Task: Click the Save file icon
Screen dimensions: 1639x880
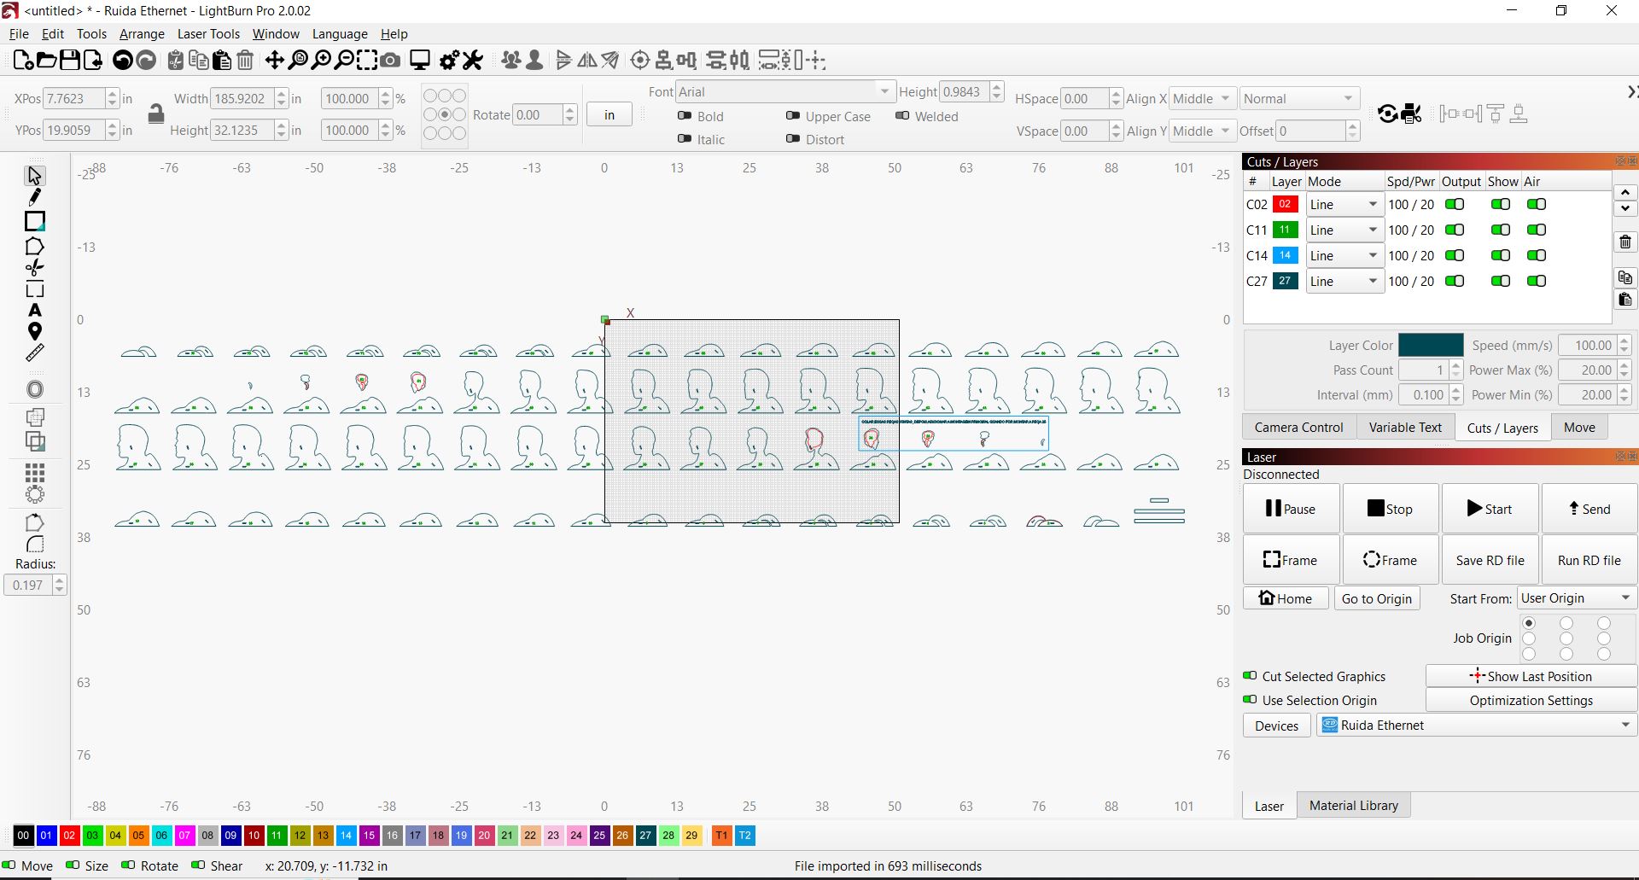Action: tap(70, 60)
